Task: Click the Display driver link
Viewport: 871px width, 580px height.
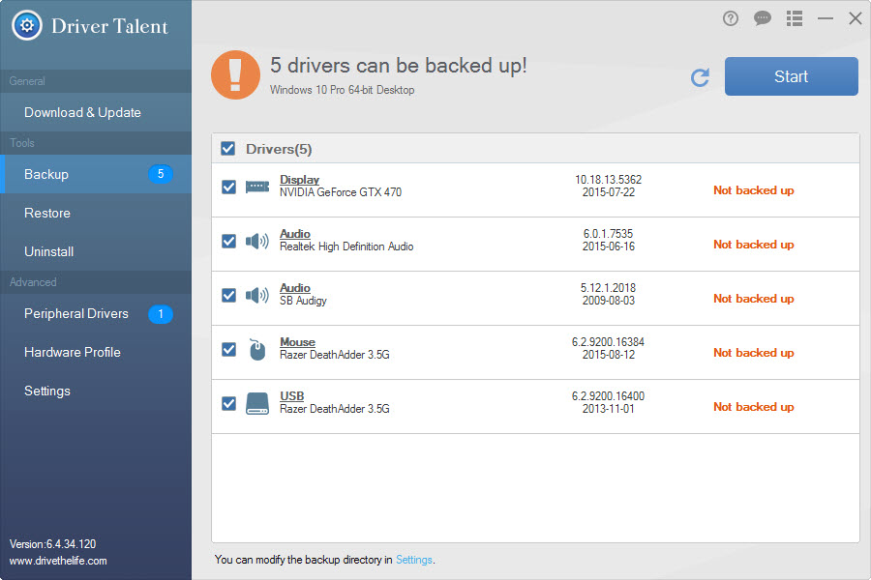Action: coord(299,180)
